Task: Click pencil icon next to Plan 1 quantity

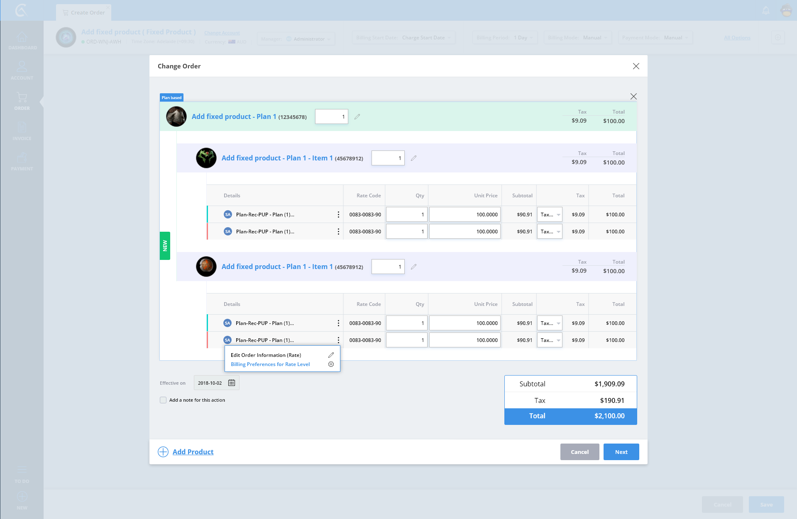Action: point(357,117)
